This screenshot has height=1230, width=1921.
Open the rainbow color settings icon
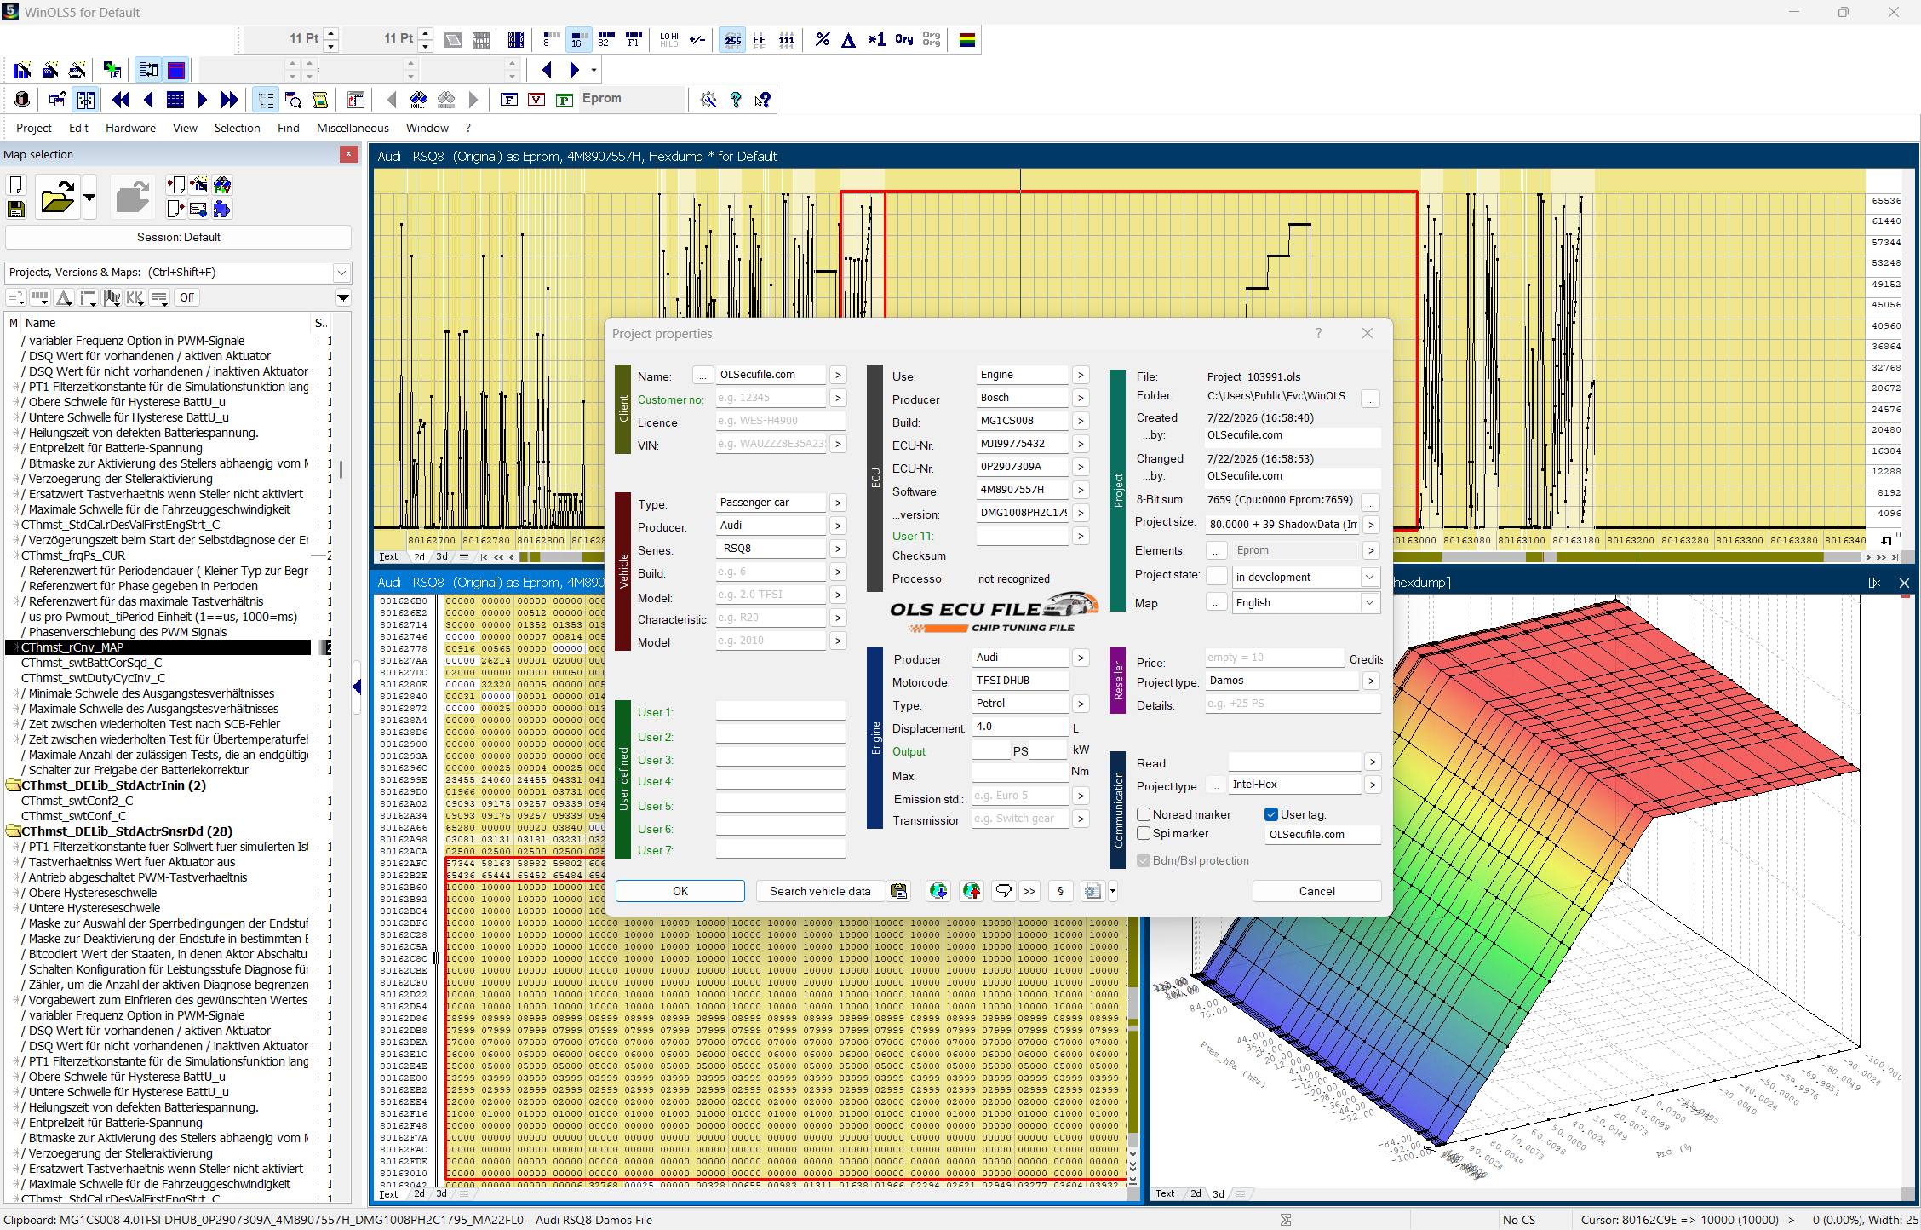pos(967,39)
